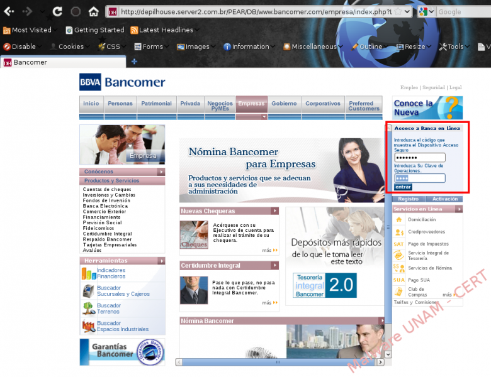
Task: Open the address bar history dropdown
Action: [407, 12]
